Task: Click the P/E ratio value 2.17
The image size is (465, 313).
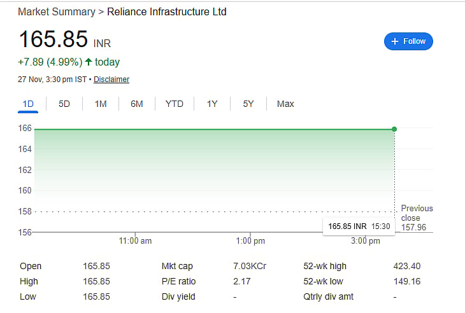Action: [242, 281]
